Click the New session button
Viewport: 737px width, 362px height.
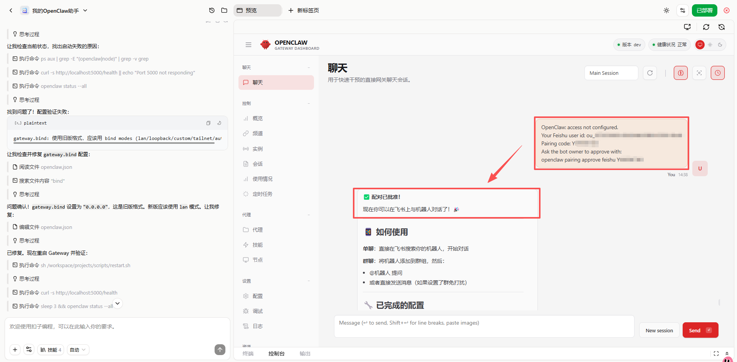659,330
